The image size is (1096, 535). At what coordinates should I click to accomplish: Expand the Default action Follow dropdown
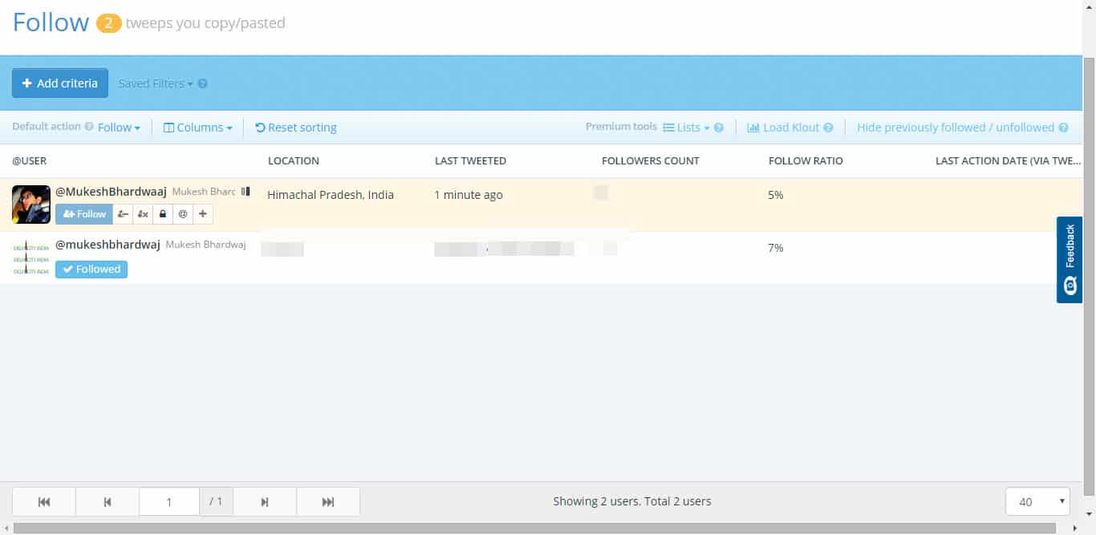pos(119,128)
